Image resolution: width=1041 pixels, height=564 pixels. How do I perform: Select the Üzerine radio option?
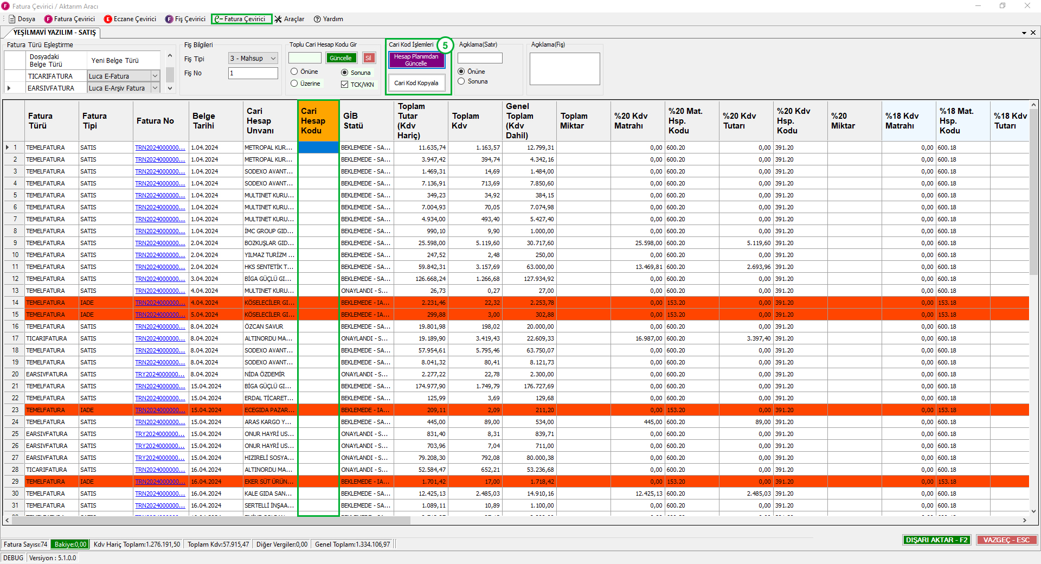(294, 84)
